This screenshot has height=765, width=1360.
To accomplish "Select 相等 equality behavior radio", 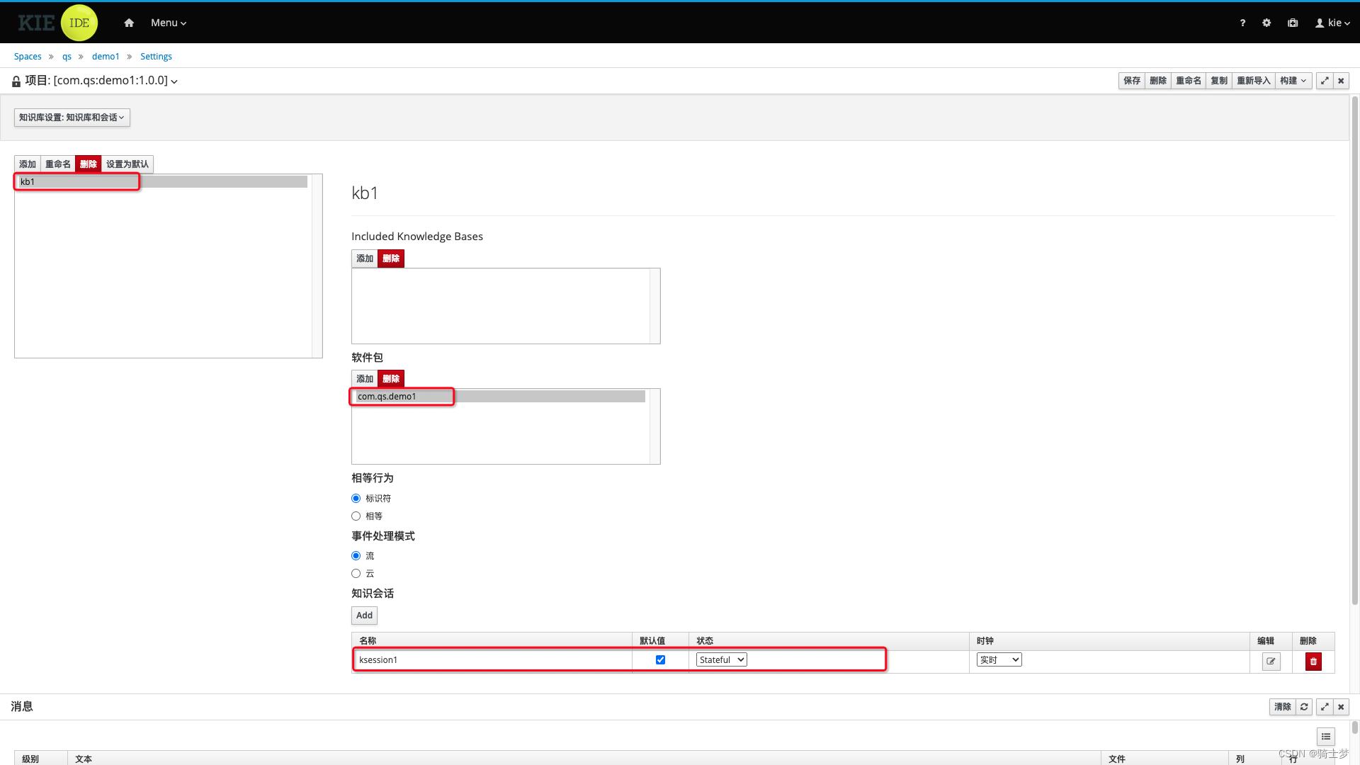I will [356, 516].
